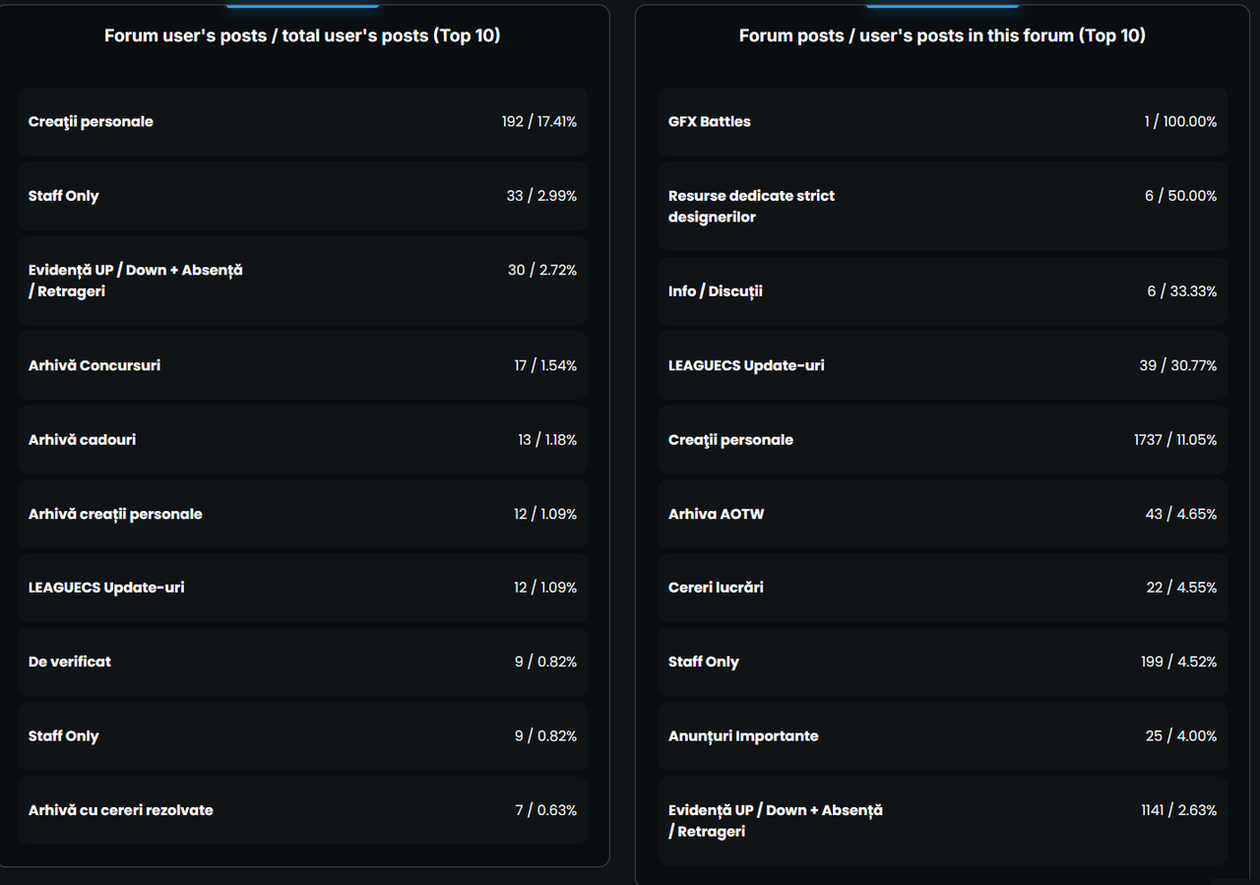Open Info / Discuții forum
The image size is (1260, 885).
click(716, 291)
